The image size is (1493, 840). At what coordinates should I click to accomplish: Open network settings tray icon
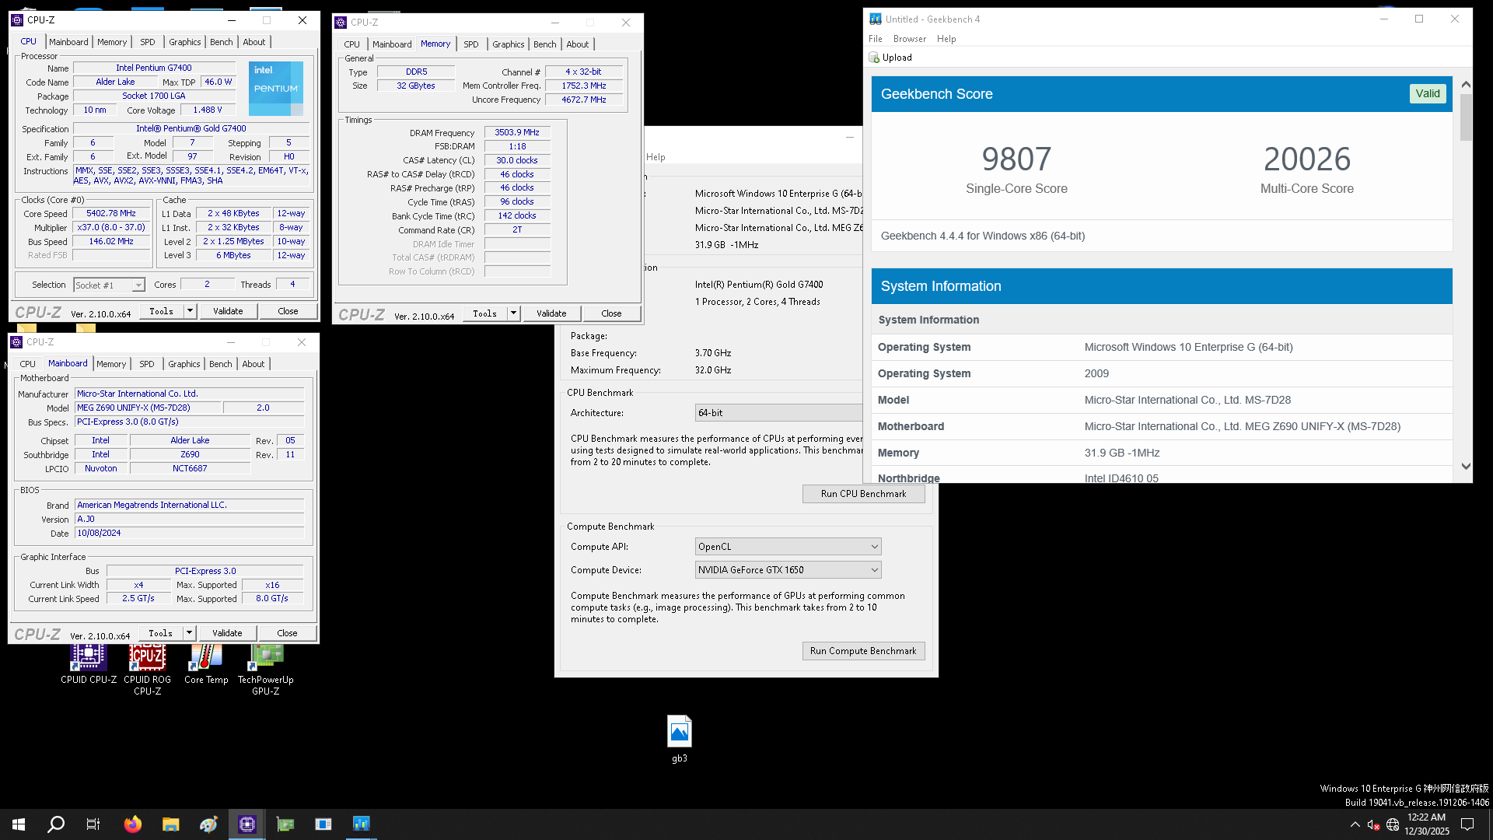click(x=1393, y=824)
